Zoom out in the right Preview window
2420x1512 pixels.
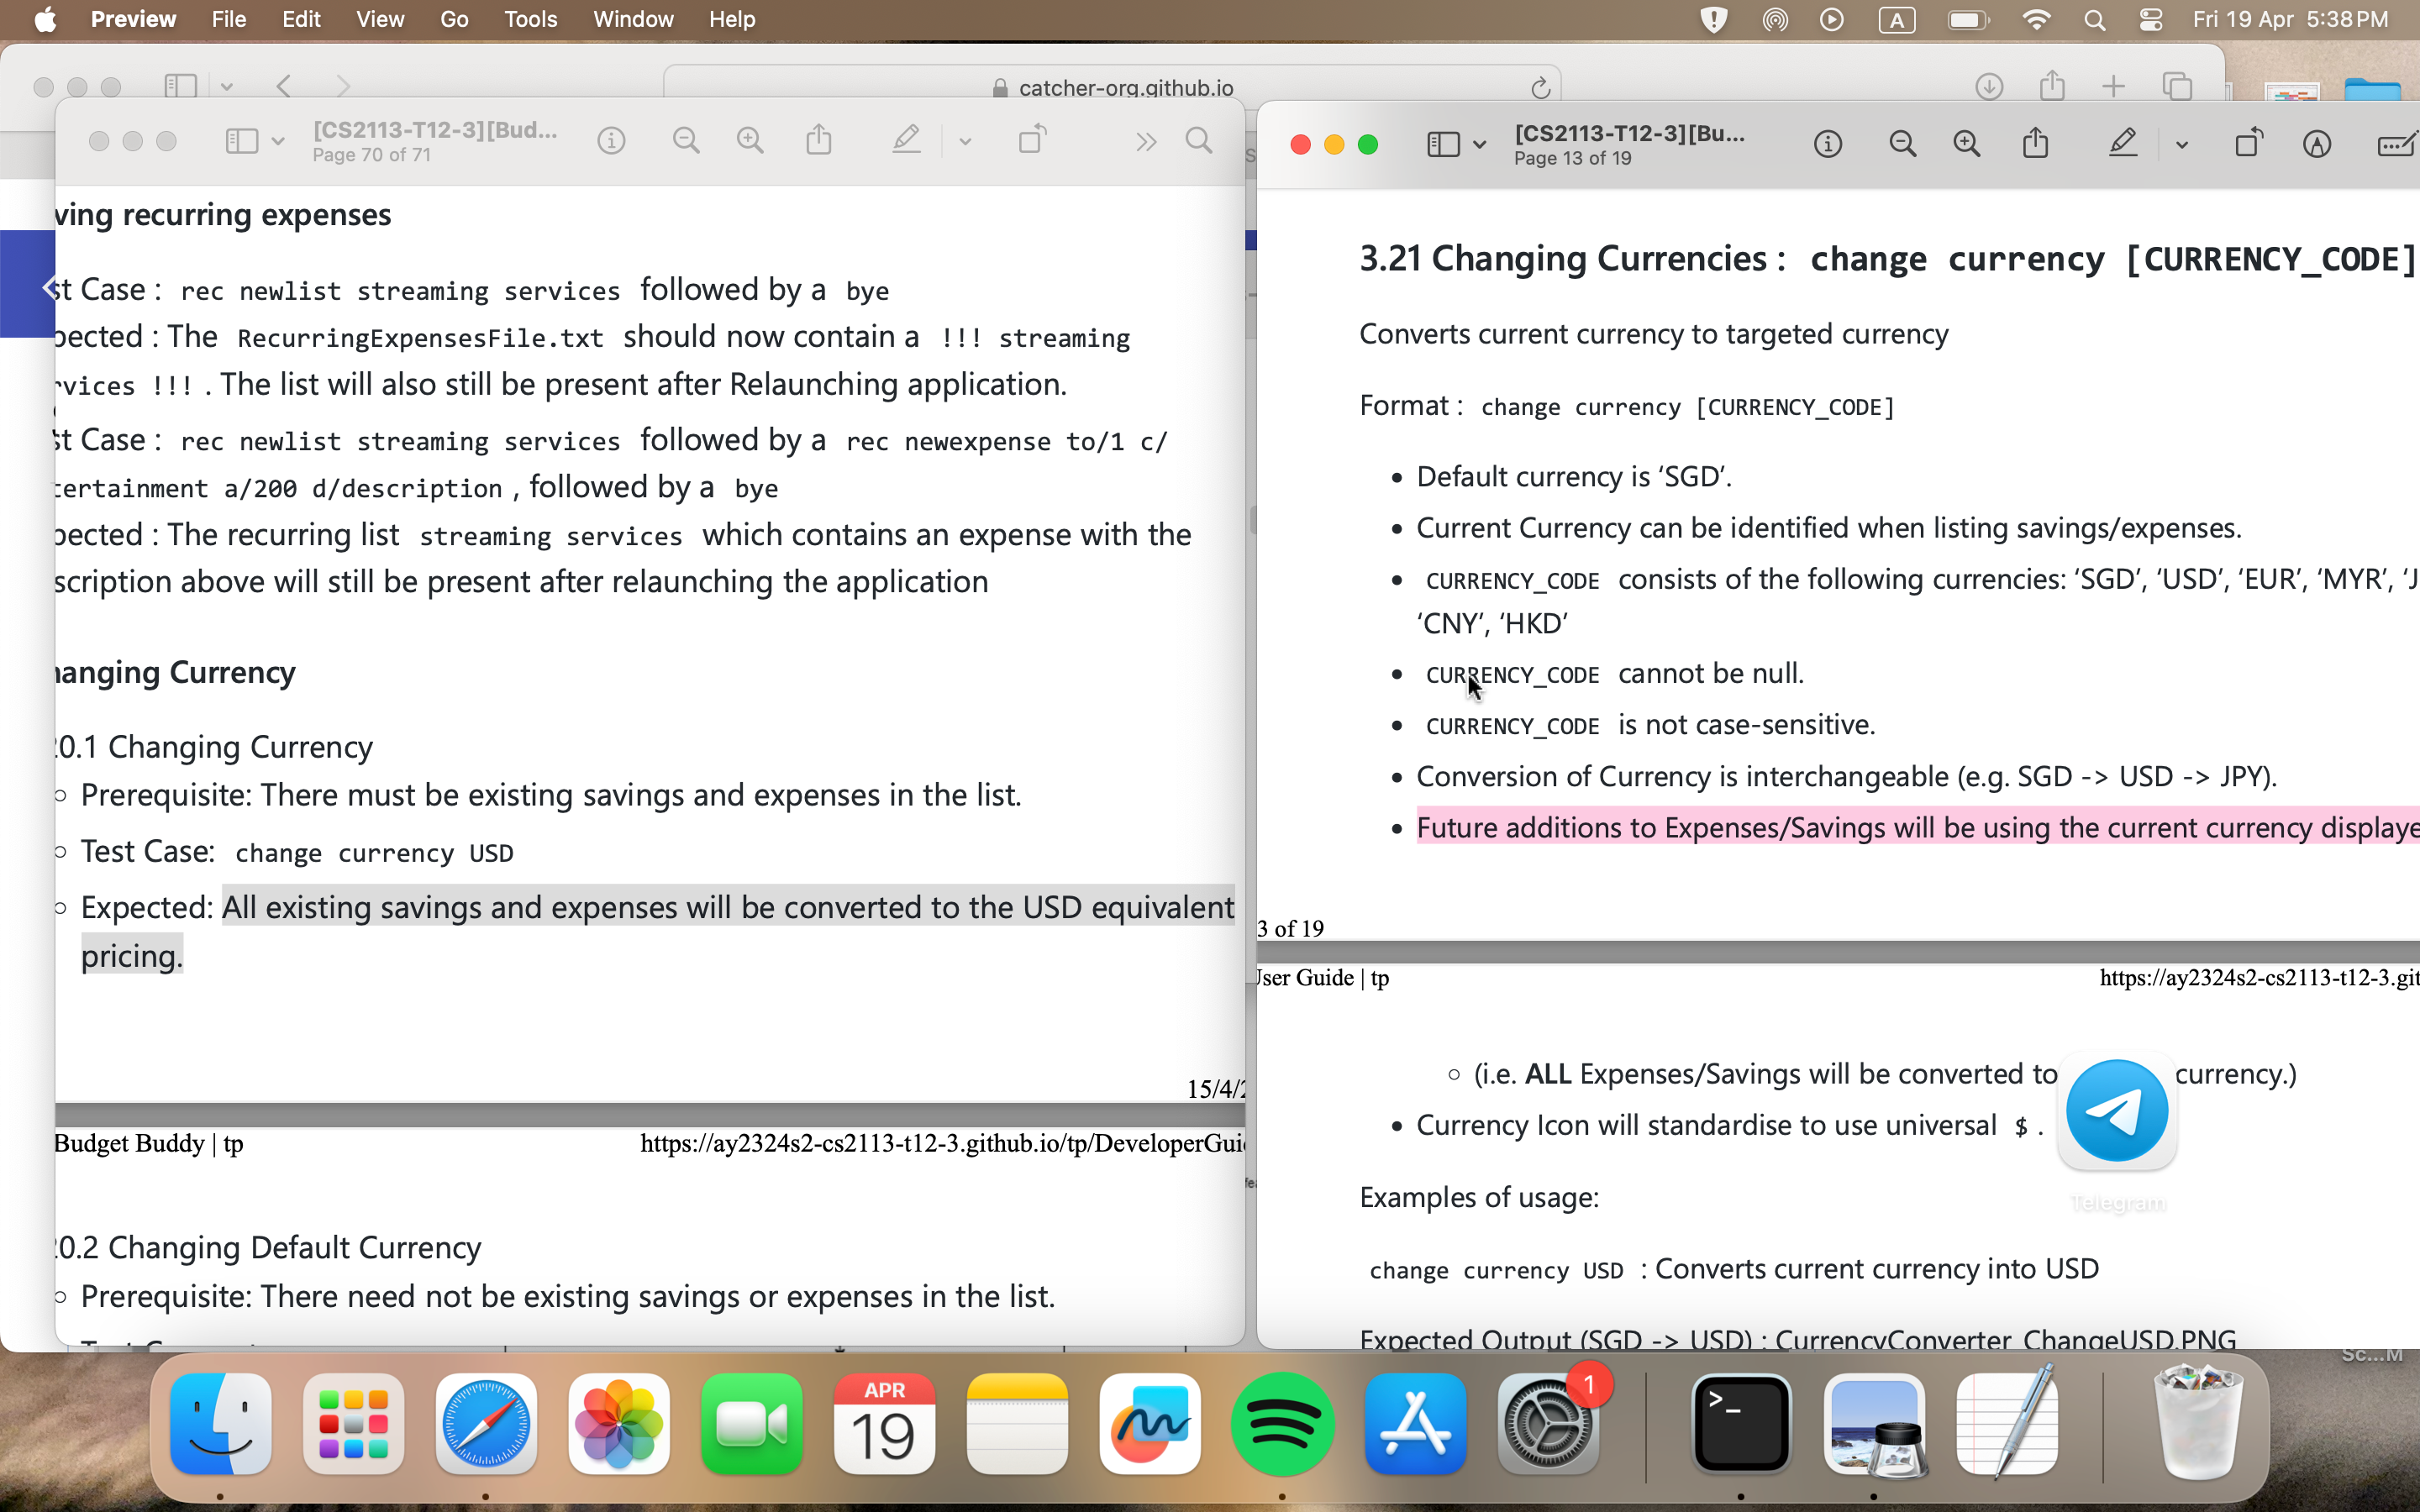pos(1902,145)
